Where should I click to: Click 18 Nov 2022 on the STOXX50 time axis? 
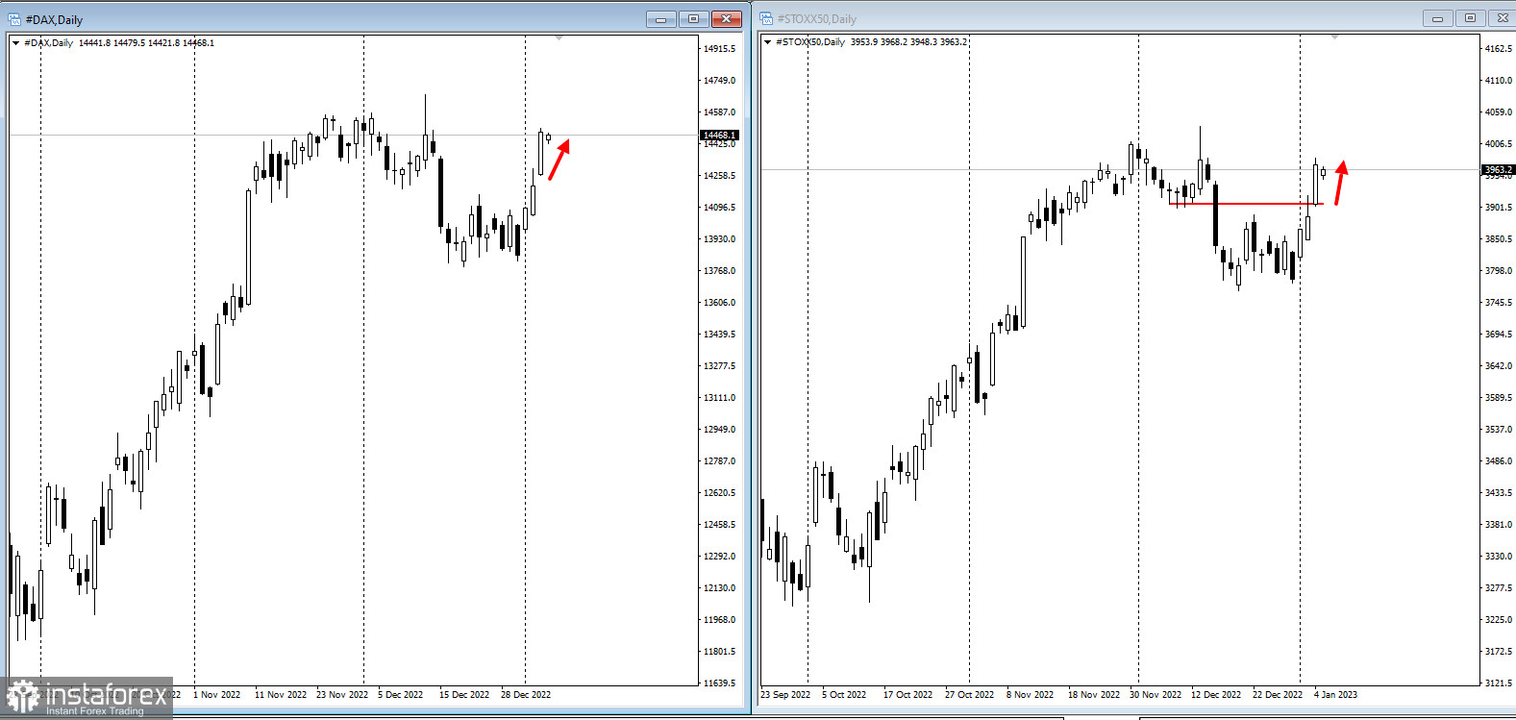pyautogui.click(x=1094, y=695)
